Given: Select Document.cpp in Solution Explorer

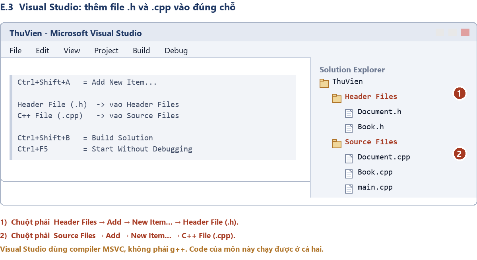Looking at the screenshot, I should (x=384, y=157).
